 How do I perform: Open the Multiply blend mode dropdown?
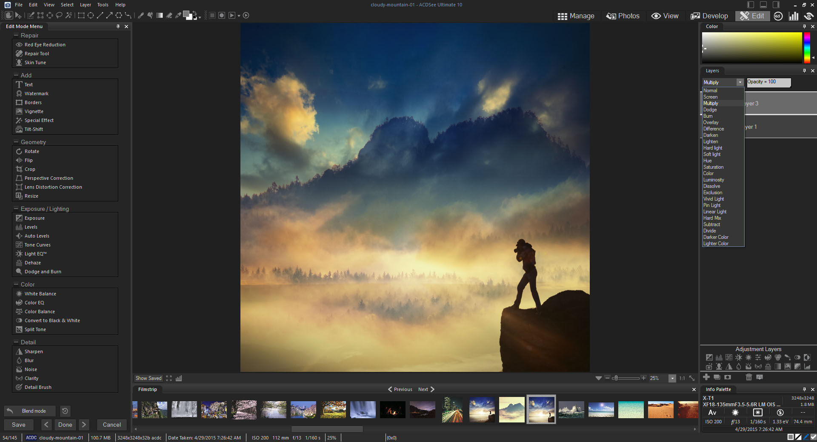(740, 82)
